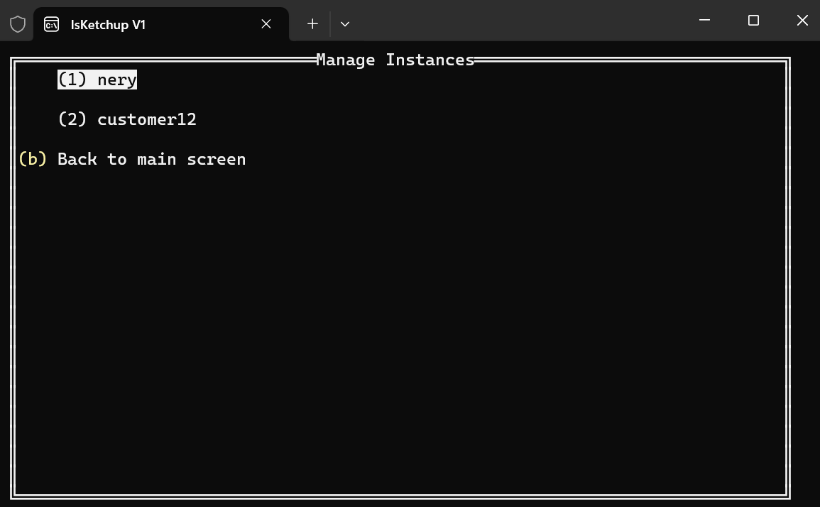Click the Manage Instances title
This screenshot has width=820, height=507.
coord(395,60)
